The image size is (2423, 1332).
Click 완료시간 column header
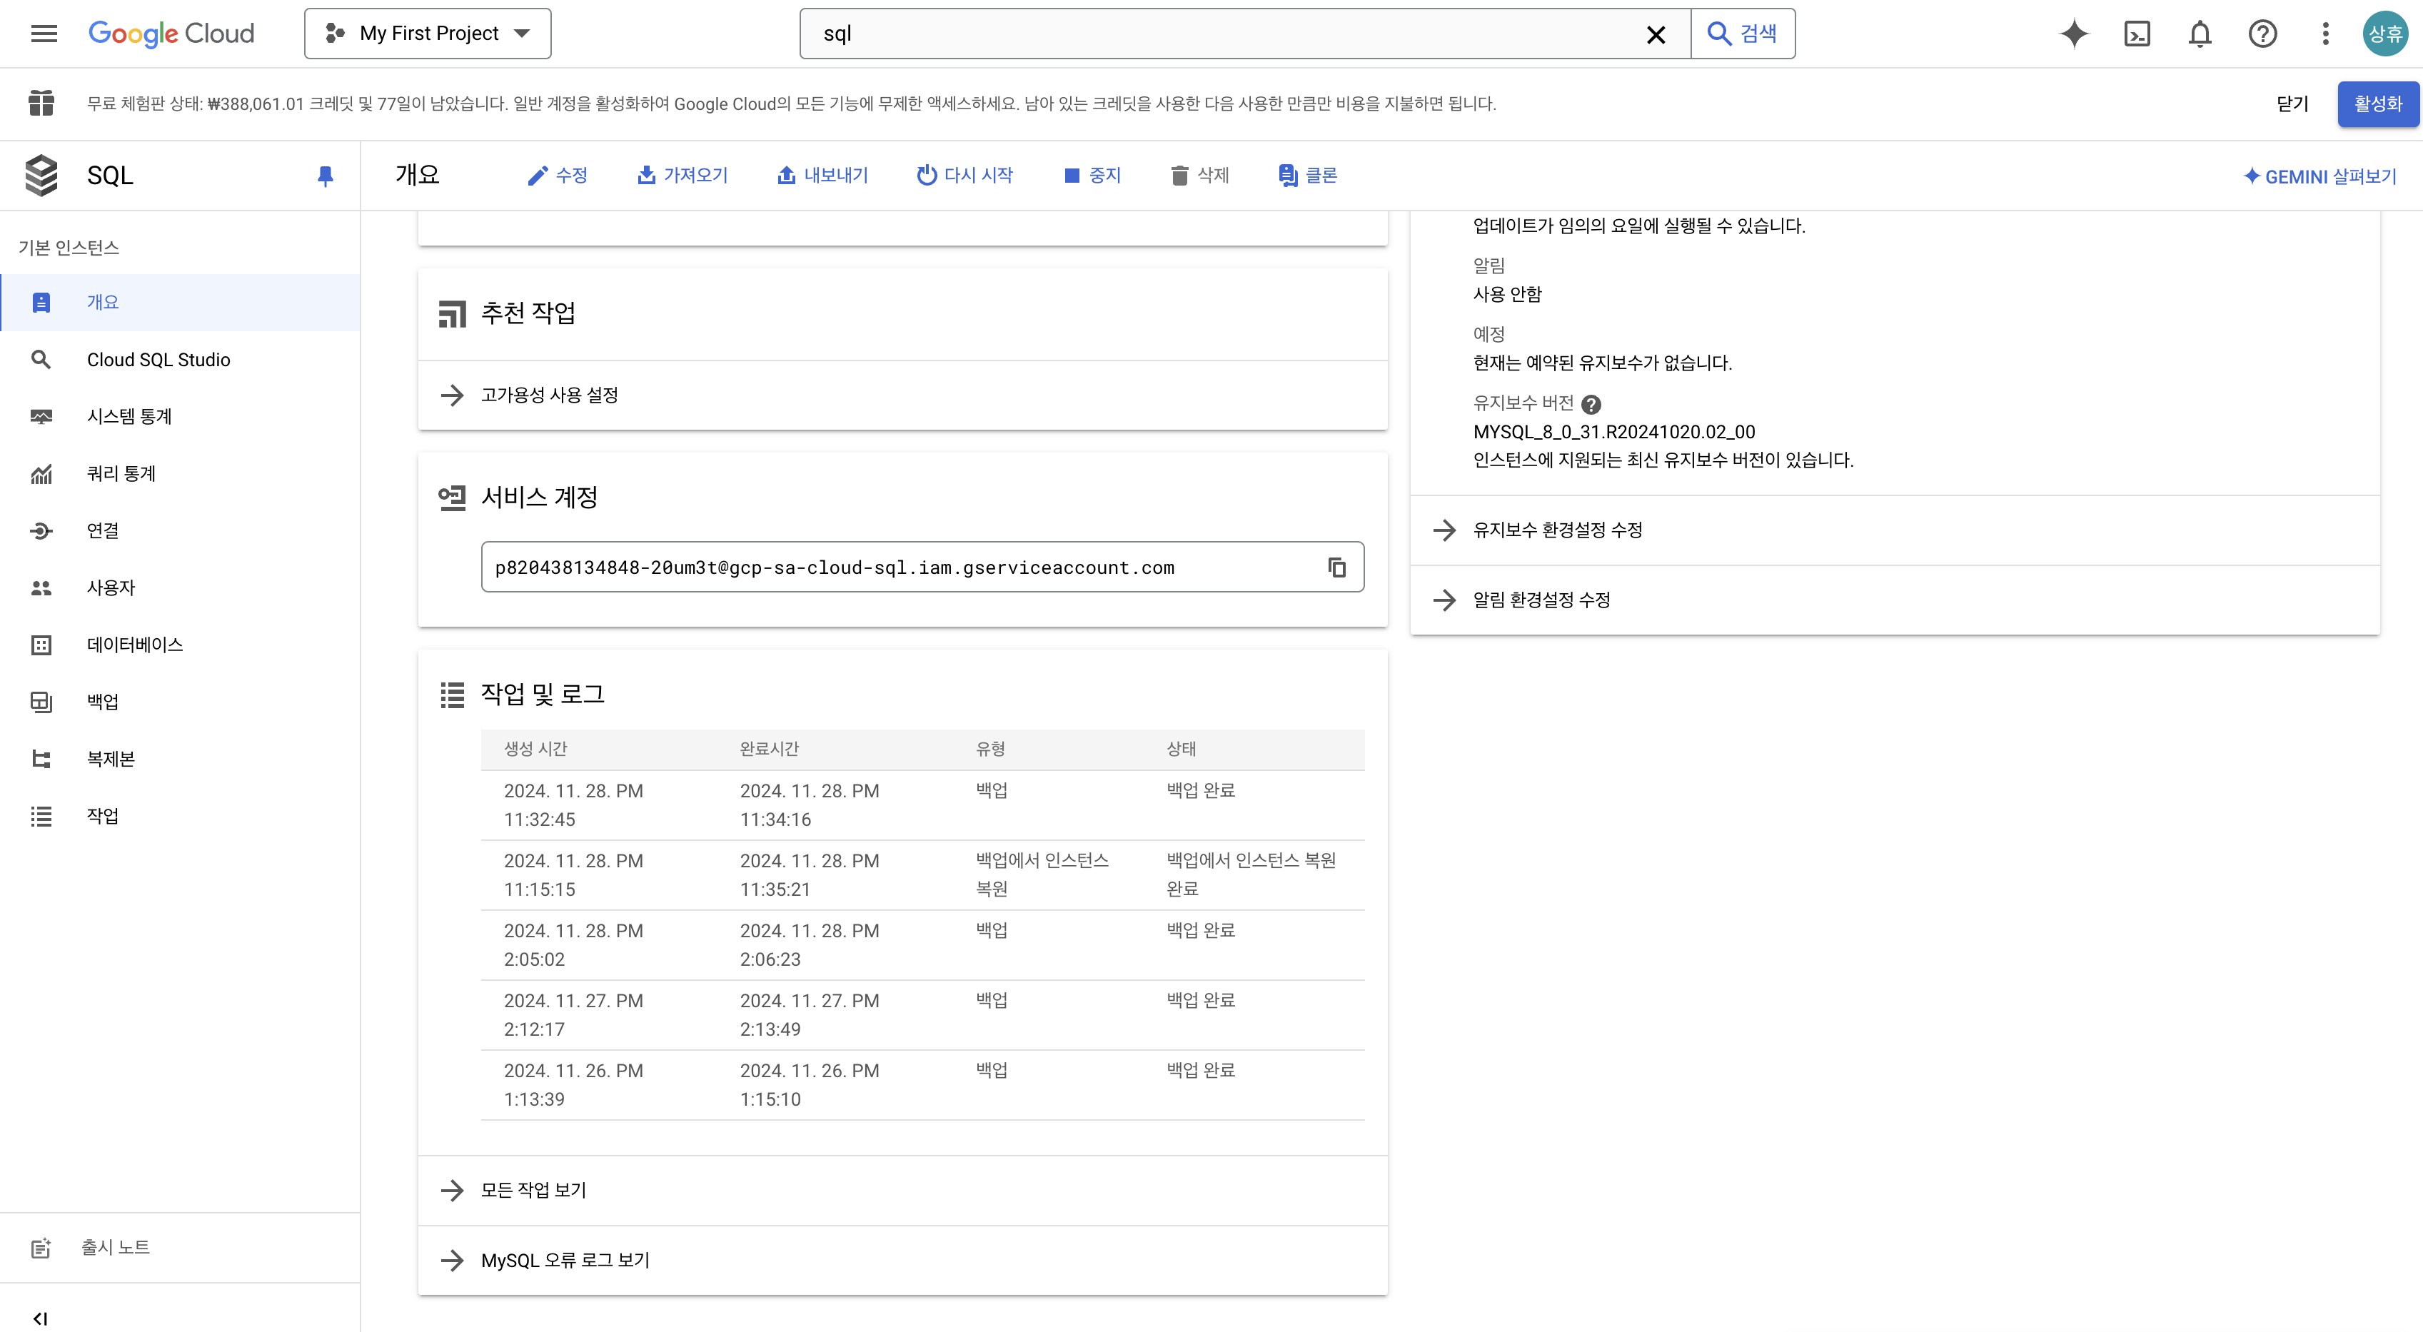tap(770, 749)
